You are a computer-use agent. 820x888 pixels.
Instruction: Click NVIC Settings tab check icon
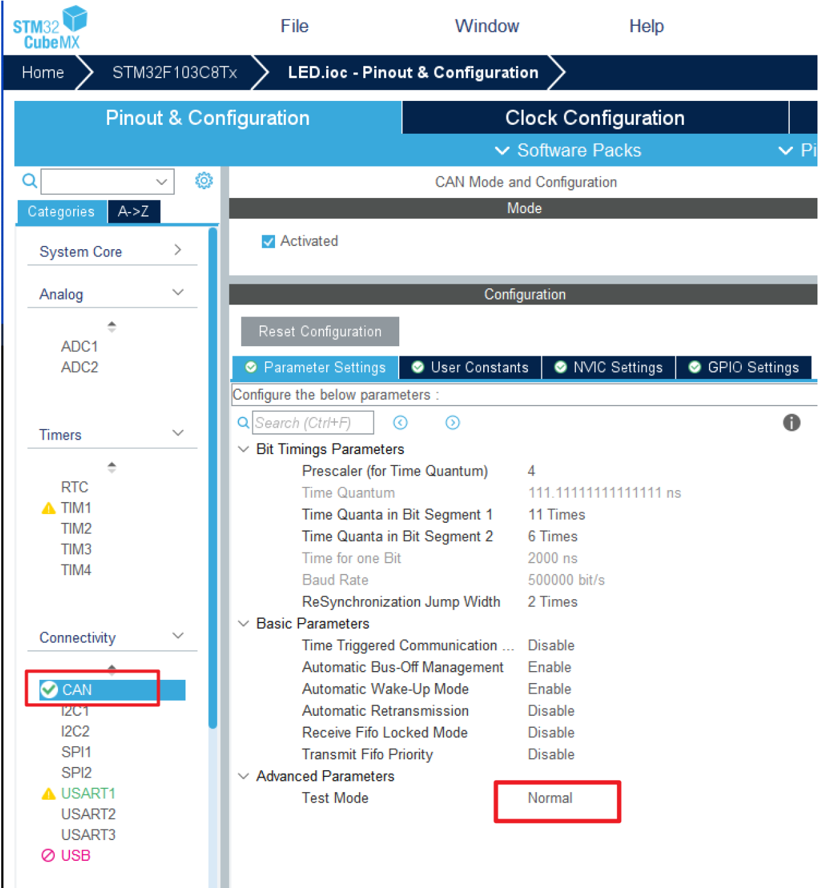coord(560,367)
